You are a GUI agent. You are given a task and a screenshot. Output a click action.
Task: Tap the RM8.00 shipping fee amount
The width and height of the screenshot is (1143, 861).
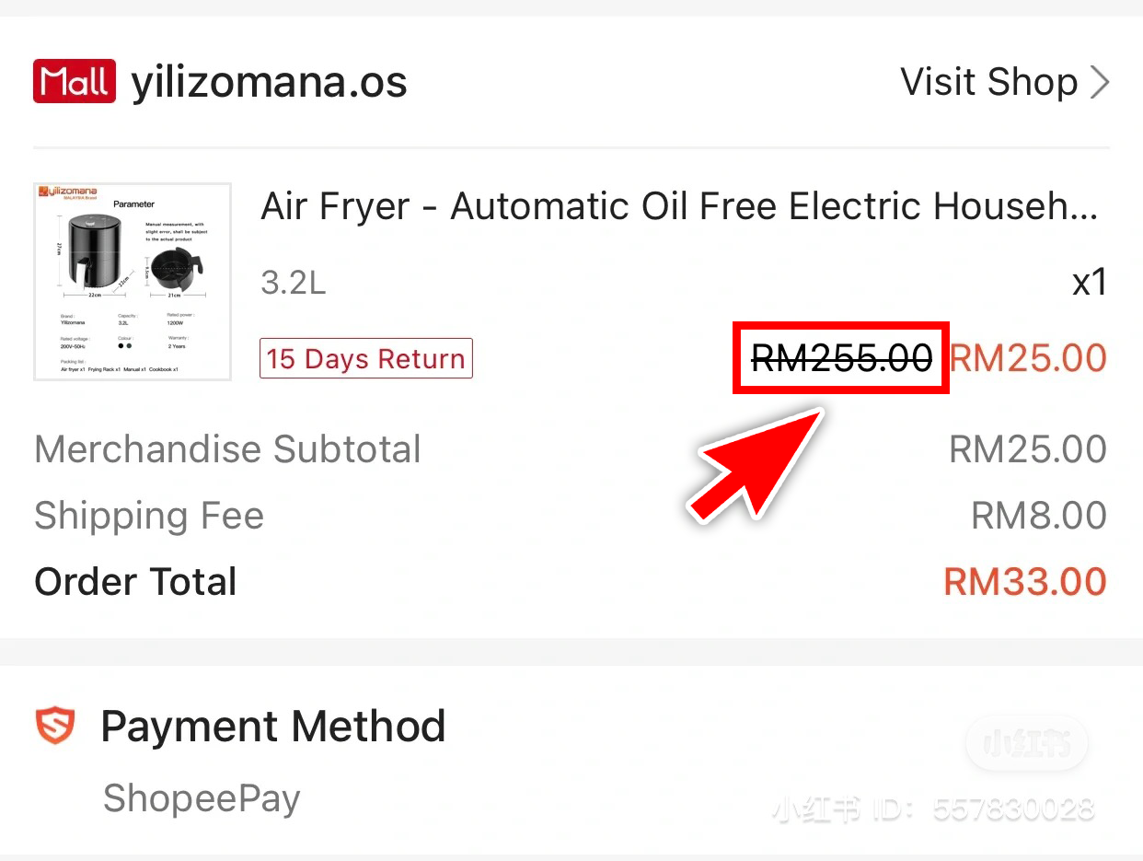pos(1039,516)
